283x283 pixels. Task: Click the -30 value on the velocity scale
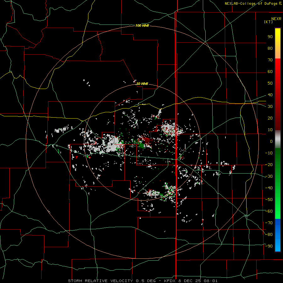(x=269, y=176)
